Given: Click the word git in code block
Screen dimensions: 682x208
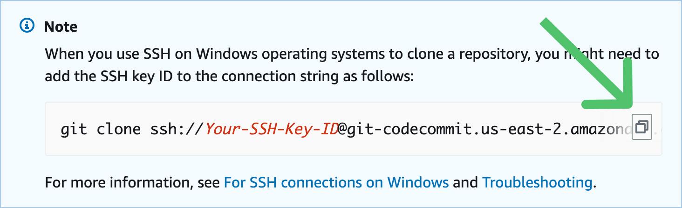Looking at the screenshot, I should pyautogui.click(x=74, y=128).
